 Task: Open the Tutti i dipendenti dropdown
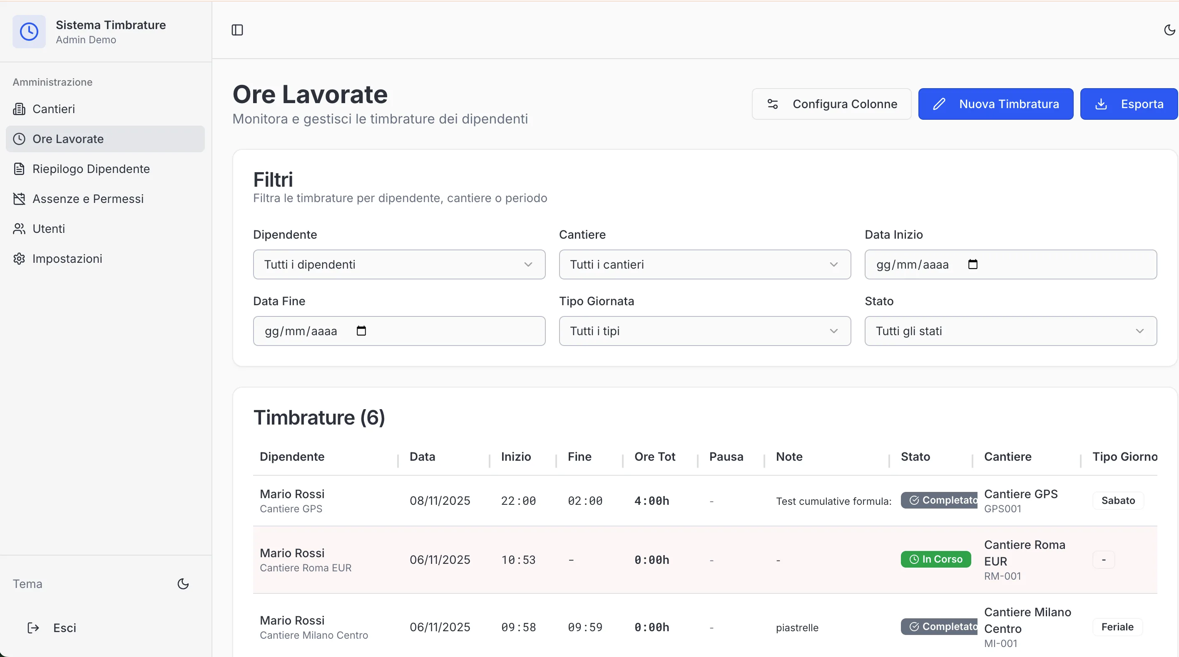(x=399, y=264)
